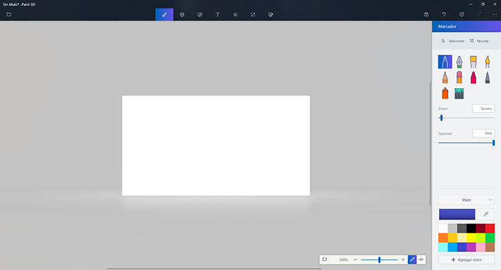Adjust the Grosor thickness slider
This screenshot has width=501, height=270.
coord(466,118)
